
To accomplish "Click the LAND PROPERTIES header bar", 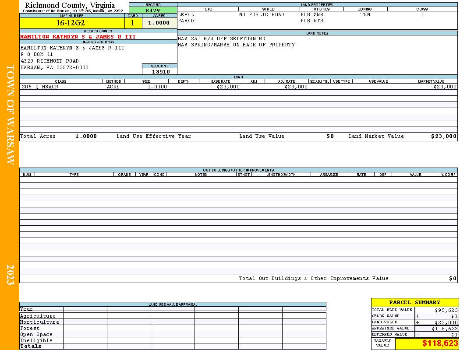I will click(317, 5).
